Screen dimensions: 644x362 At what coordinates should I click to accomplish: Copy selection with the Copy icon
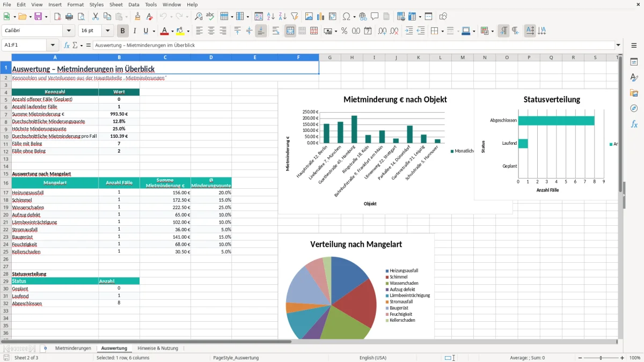tap(107, 17)
